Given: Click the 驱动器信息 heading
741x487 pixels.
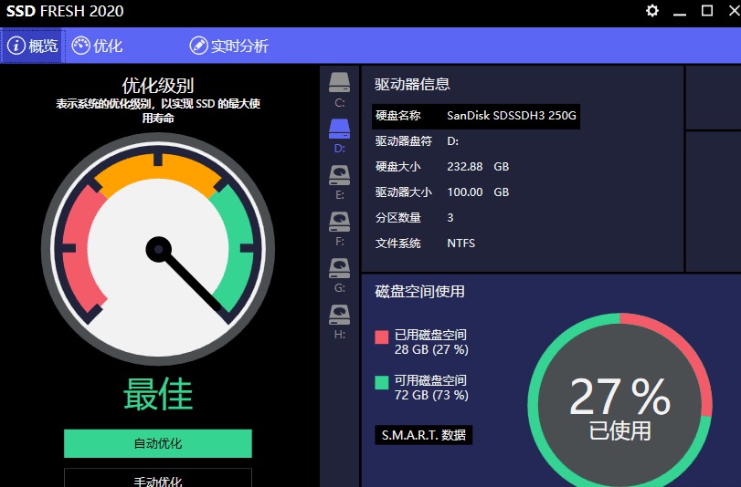Looking at the screenshot, I should [x=412, y=84].
